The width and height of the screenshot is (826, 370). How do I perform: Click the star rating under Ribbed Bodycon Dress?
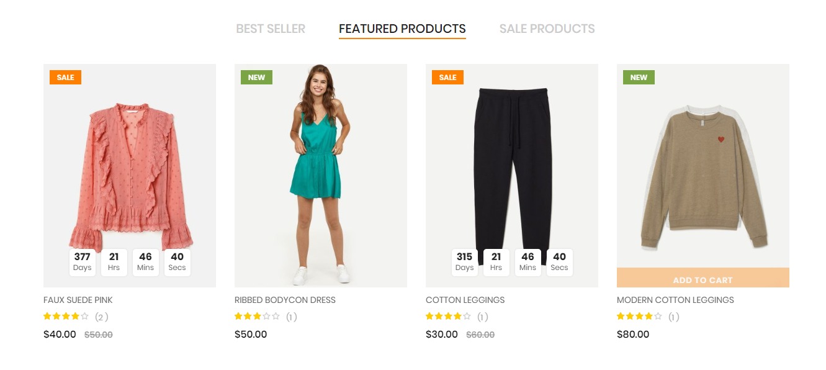pyautogui.click(x=257, y=317)
